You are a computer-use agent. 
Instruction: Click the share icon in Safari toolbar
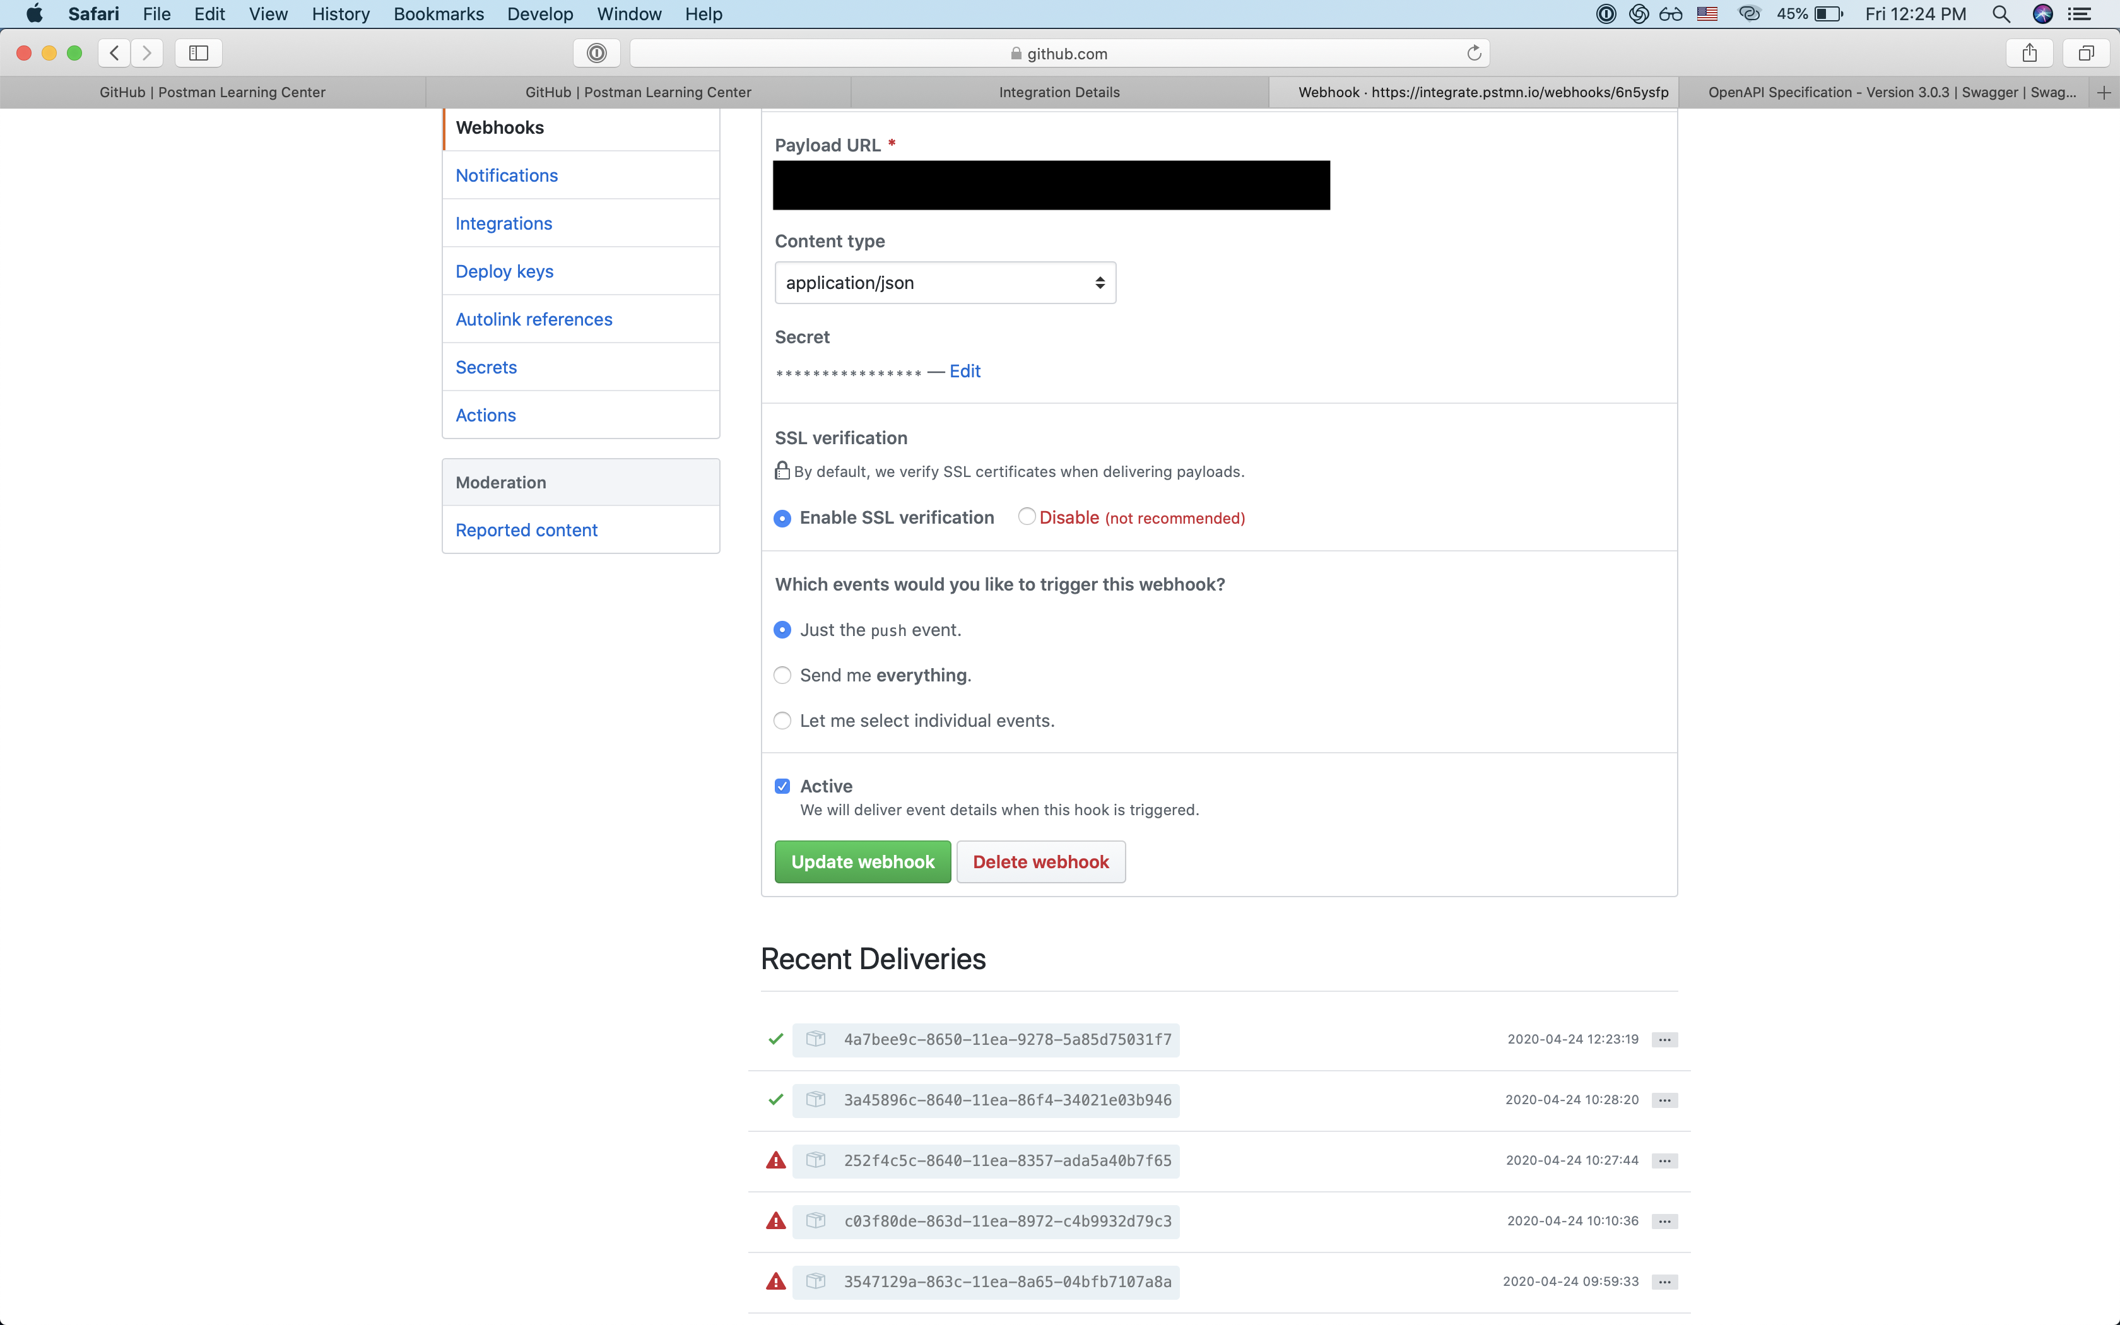point(2029,52)
